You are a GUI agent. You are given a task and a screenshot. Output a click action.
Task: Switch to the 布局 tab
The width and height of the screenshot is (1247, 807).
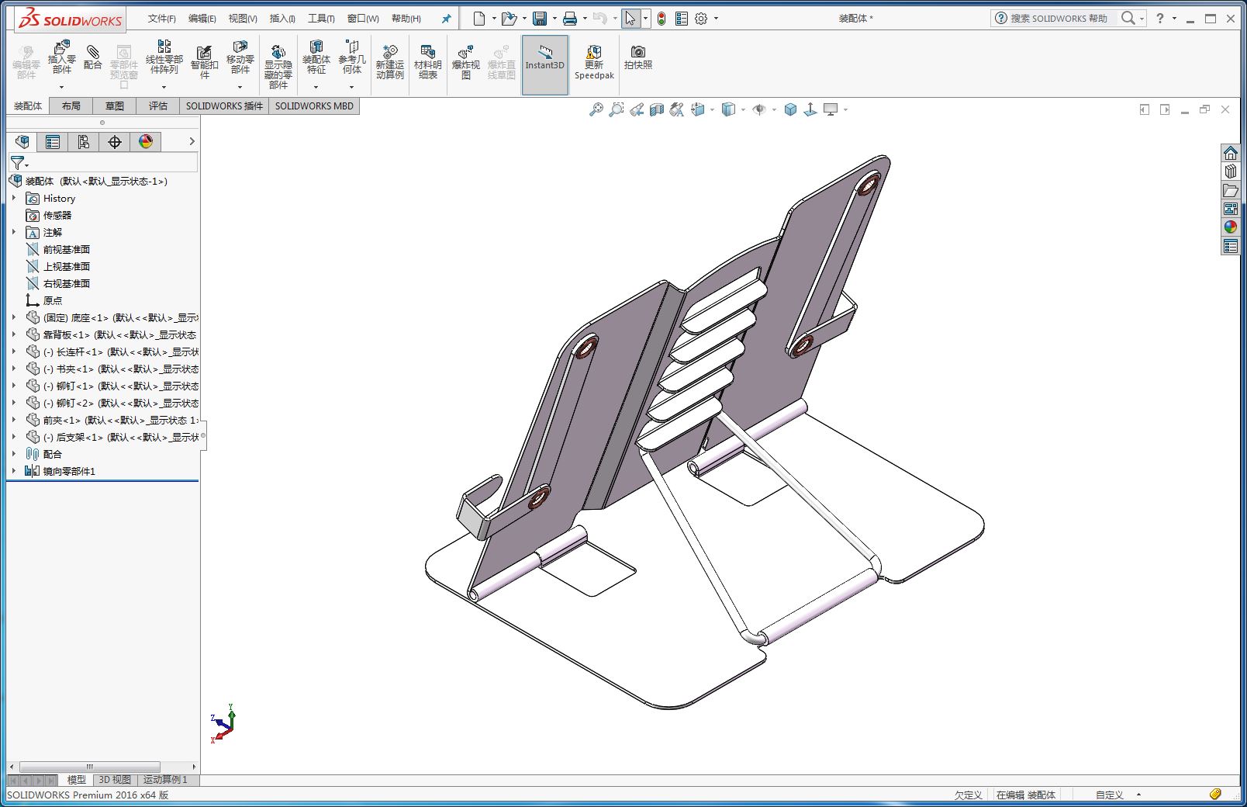[71, 106]
